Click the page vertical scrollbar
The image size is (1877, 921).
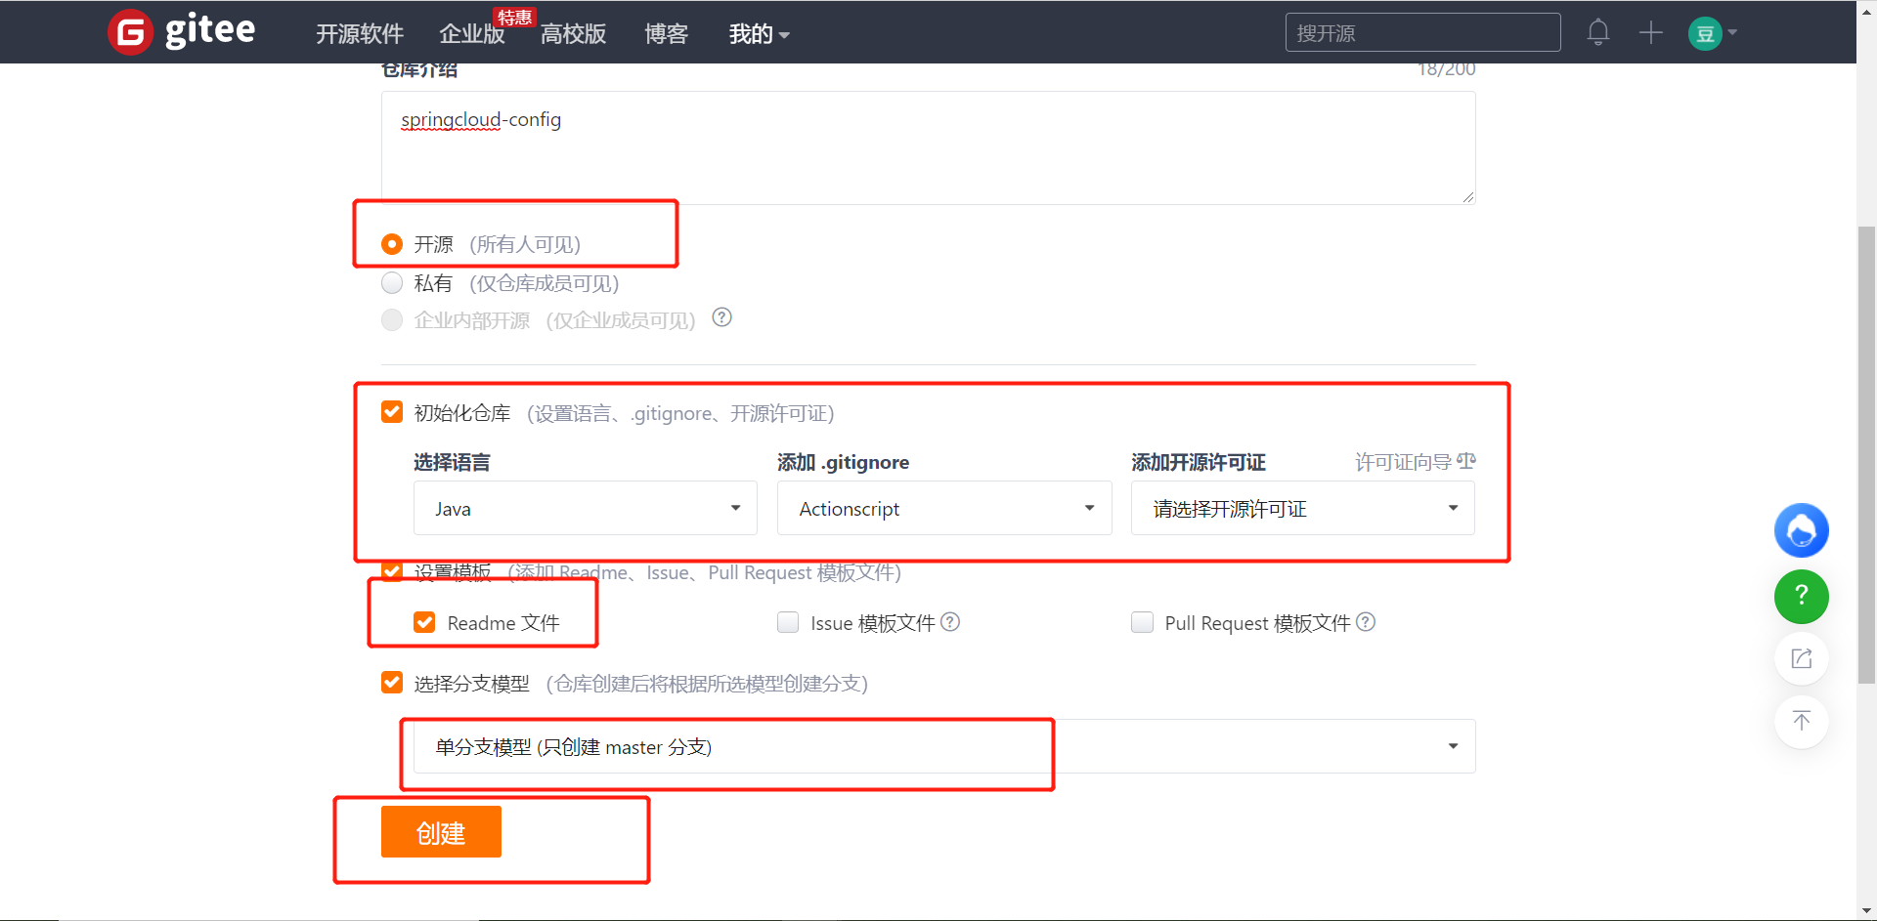pyautogui.click(x=1866, y=454)
